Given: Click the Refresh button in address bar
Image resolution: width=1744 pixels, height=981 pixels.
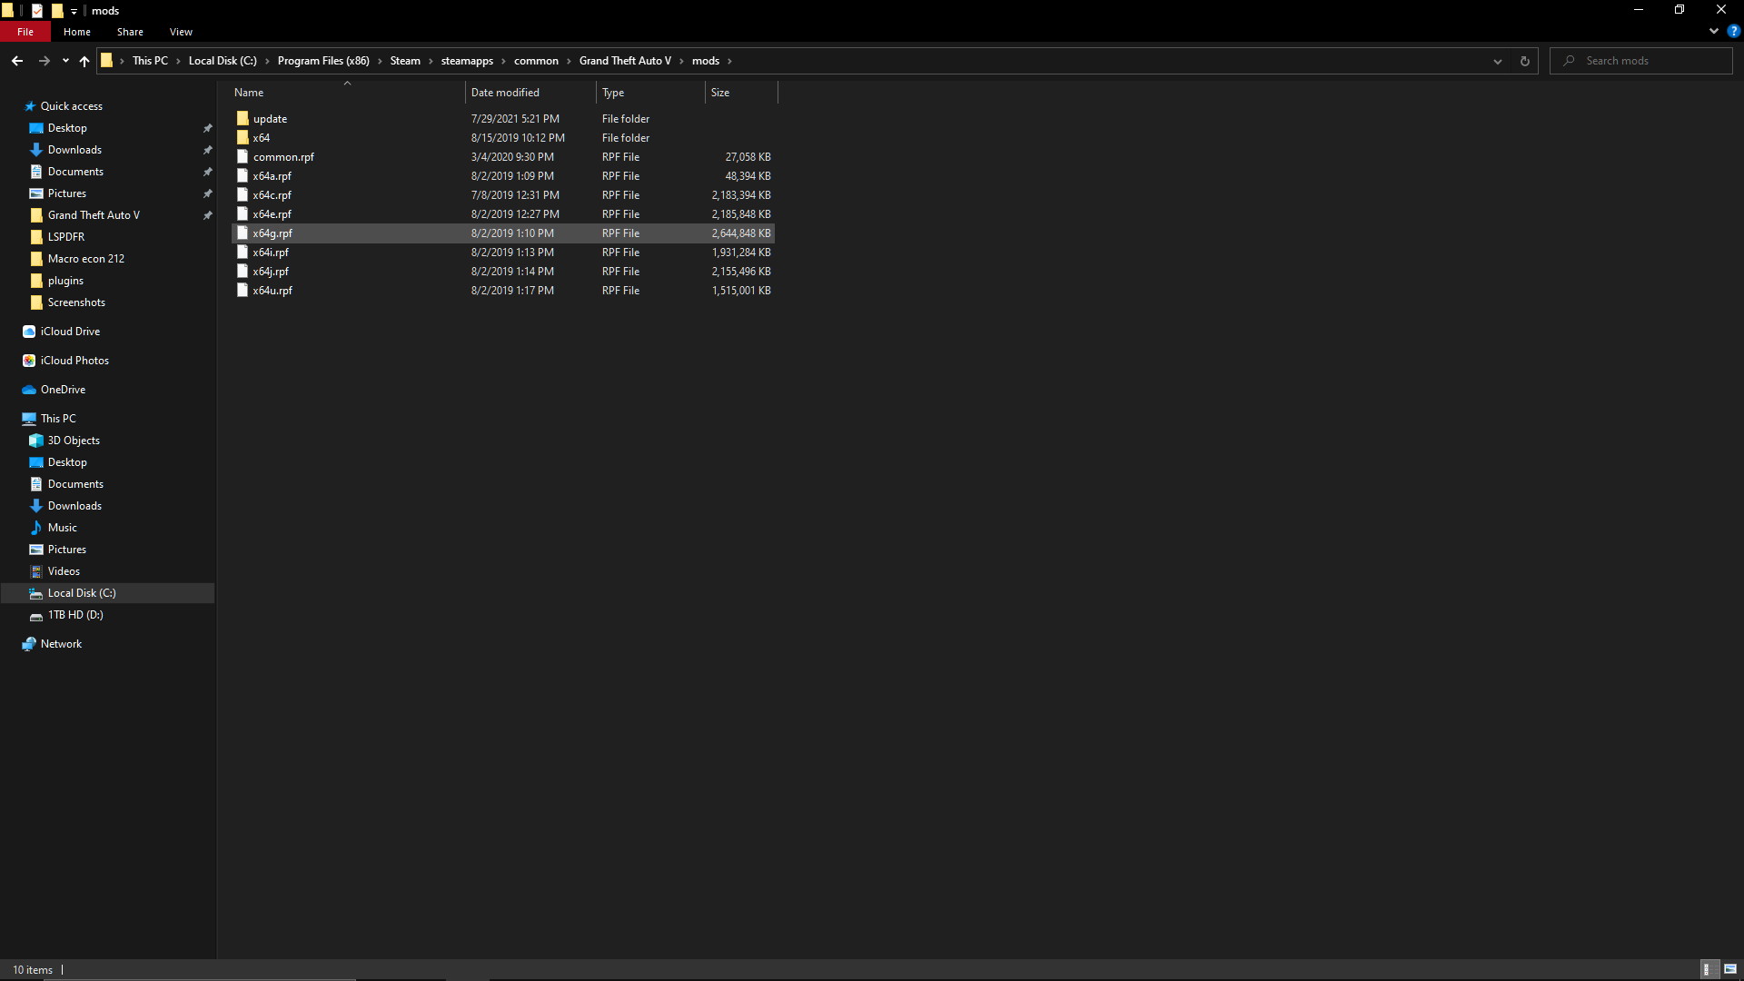Looking at the screenshot, I should click(1525, 61).
